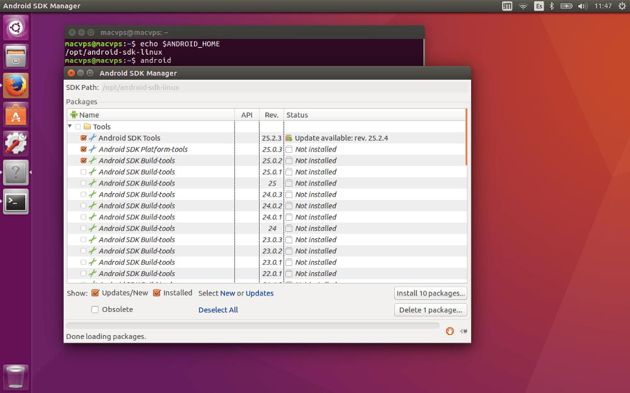Sort packages by the Name column
The width and height of the screenshot is (630, 393).
coord(151,114)
